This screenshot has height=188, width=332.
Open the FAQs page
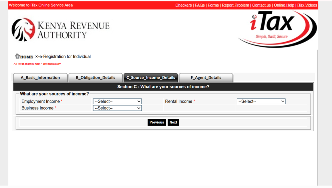pos(200,5)
